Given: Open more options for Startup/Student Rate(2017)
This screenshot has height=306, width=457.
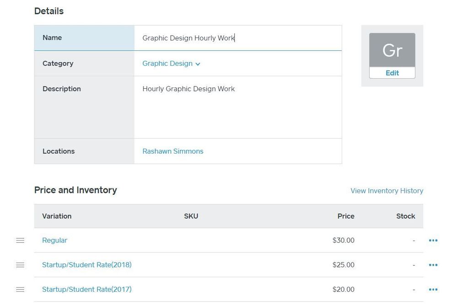Looking at the screenshot, I should tap(433, 289).
